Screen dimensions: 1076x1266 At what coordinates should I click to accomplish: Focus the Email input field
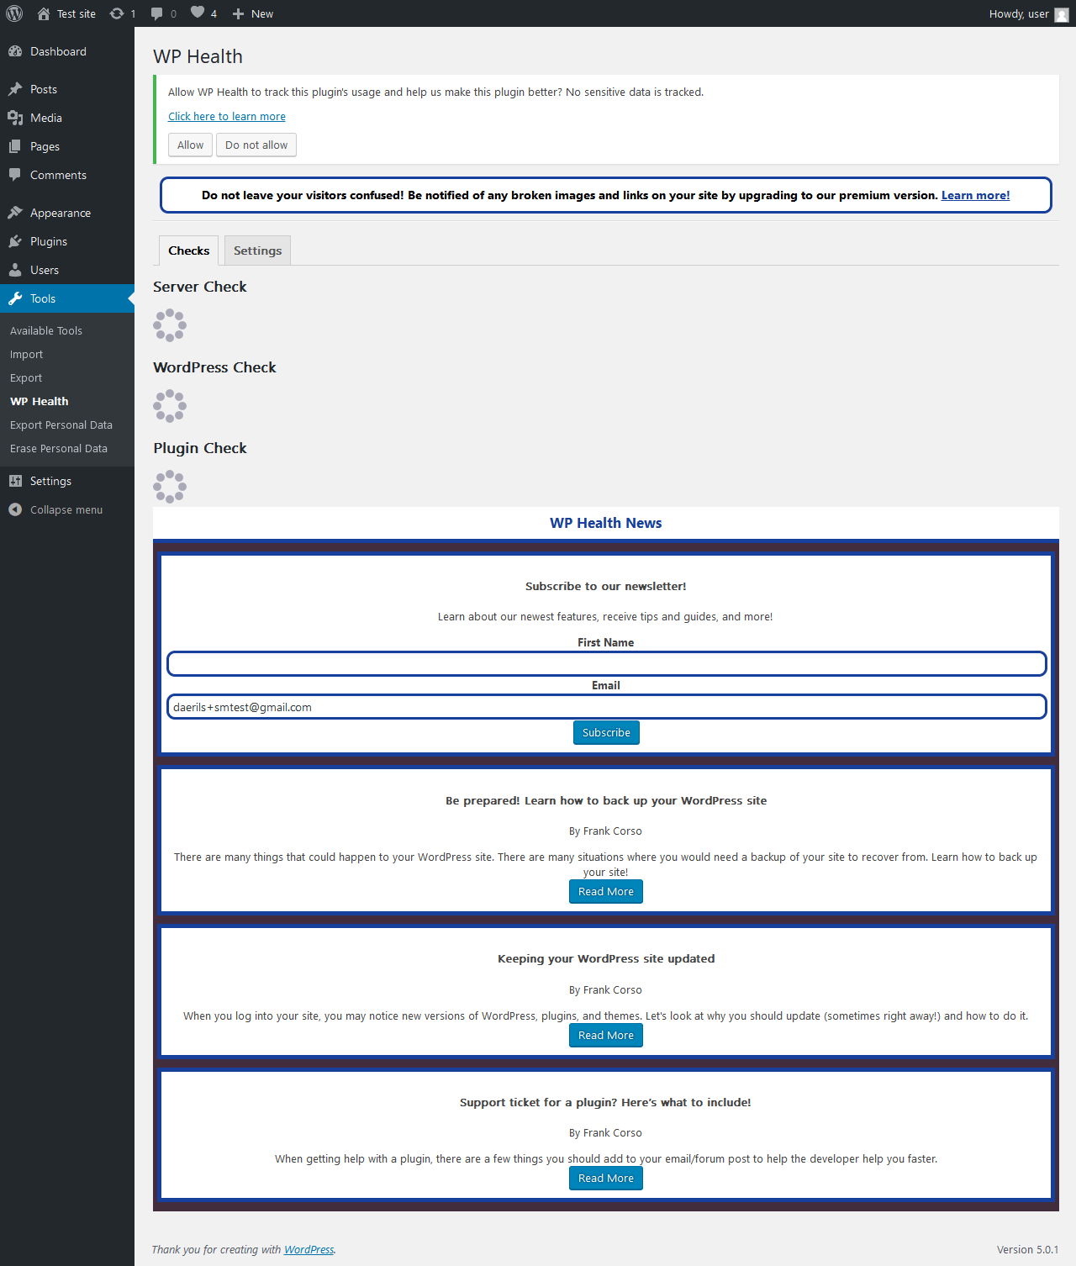[x=607, y=707]
